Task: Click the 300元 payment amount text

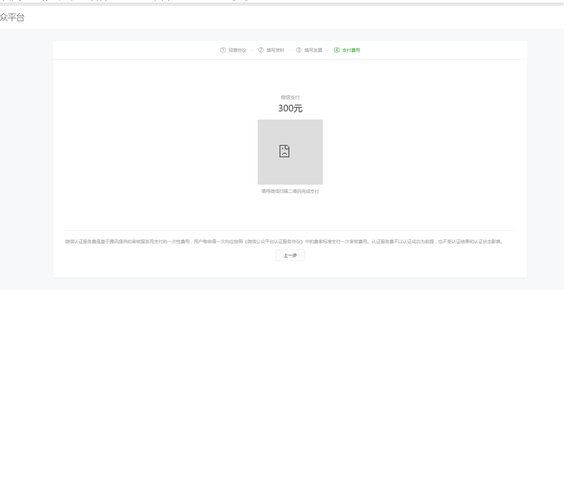Action: pos(290,108)
